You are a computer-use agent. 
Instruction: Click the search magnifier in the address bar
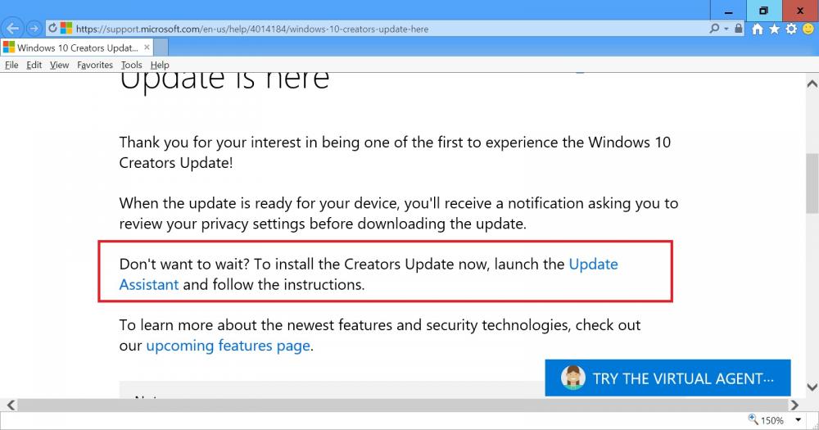(714, 28)
